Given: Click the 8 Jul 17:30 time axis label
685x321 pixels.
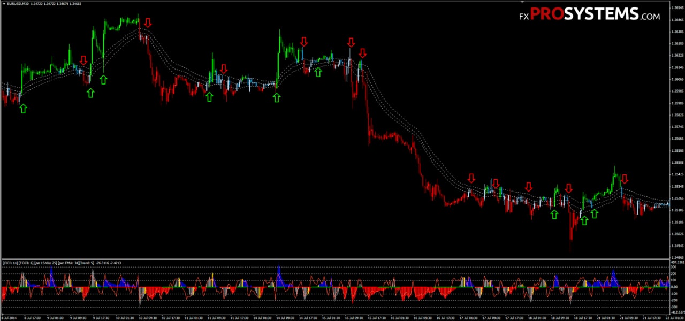Looking at the screenshot, I should [32, 318].
